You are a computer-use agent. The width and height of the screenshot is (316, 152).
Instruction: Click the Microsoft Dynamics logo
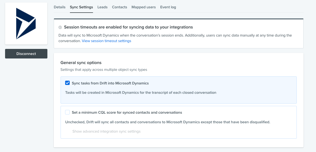(26, 24)
